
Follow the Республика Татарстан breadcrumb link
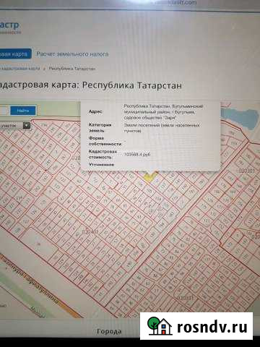(x=71, y=69)
